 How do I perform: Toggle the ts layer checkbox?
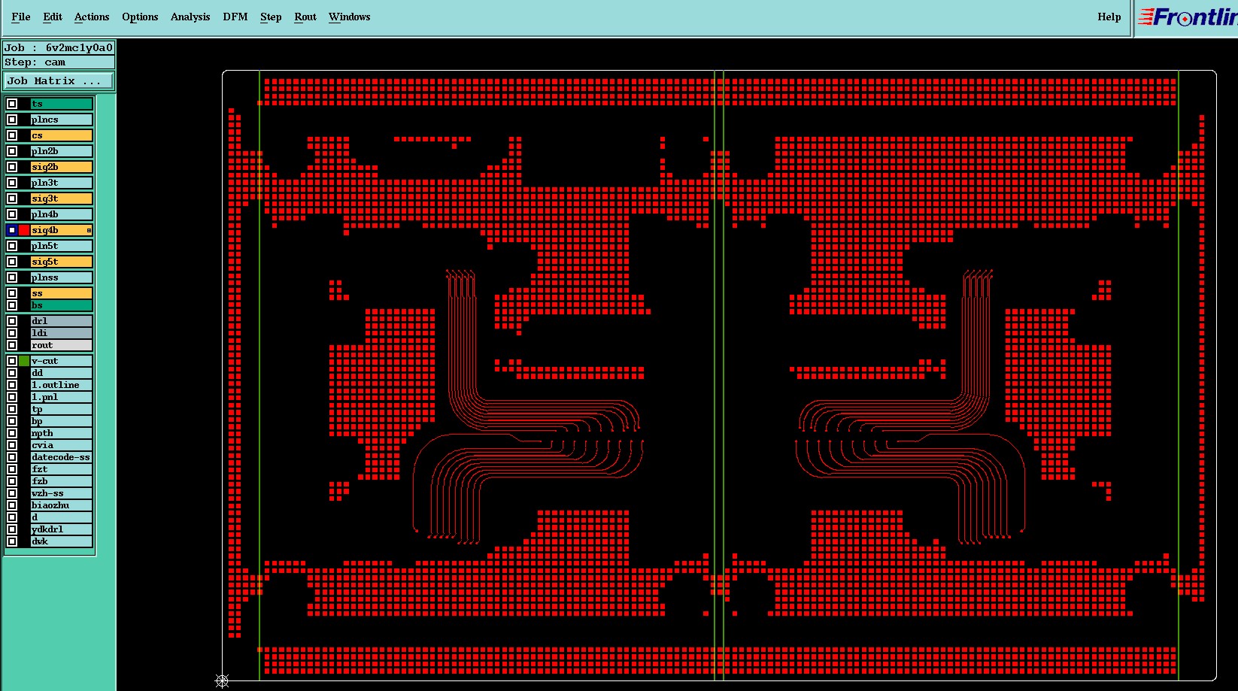pos(12,104)
